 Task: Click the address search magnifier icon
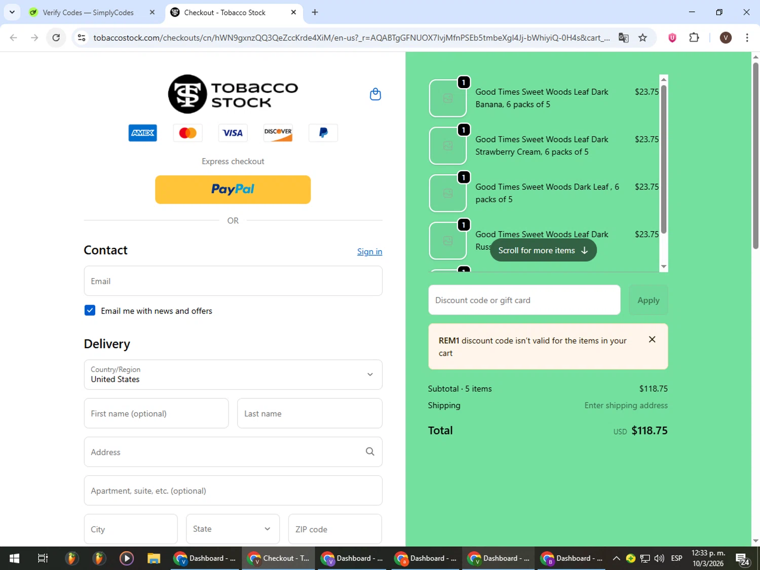pos(370,451)
